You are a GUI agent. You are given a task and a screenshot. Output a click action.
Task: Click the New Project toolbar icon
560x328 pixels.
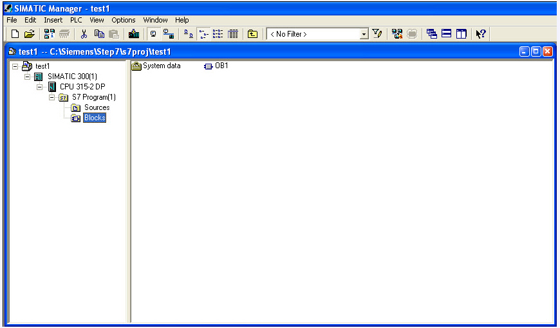(x=15, y=34)
